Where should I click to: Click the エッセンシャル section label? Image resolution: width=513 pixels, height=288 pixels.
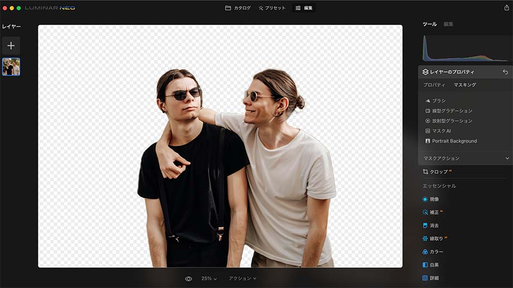pos(439,186)
